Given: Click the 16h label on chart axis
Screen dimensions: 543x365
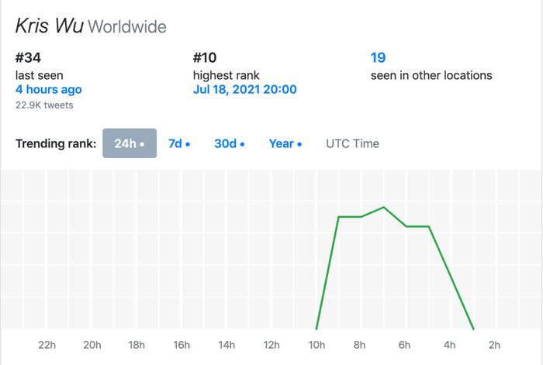Looking at the screenshot, I should (182, 345).
